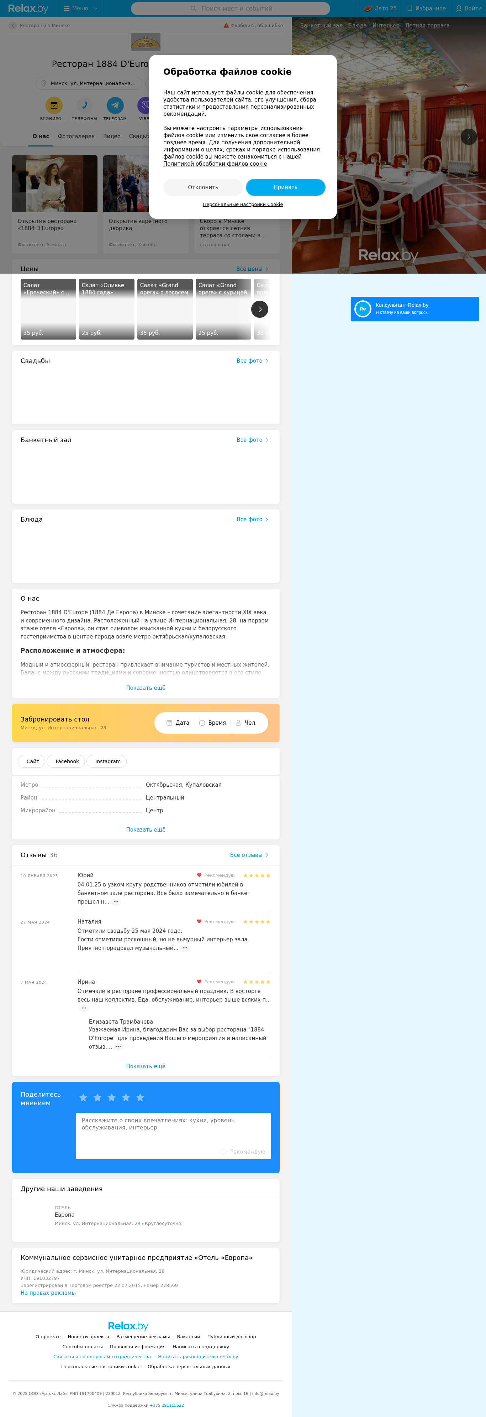Screen dimensions: 486x1417
Task: Select the Банкетный зал gallery tab
Action: coord(321,25)
